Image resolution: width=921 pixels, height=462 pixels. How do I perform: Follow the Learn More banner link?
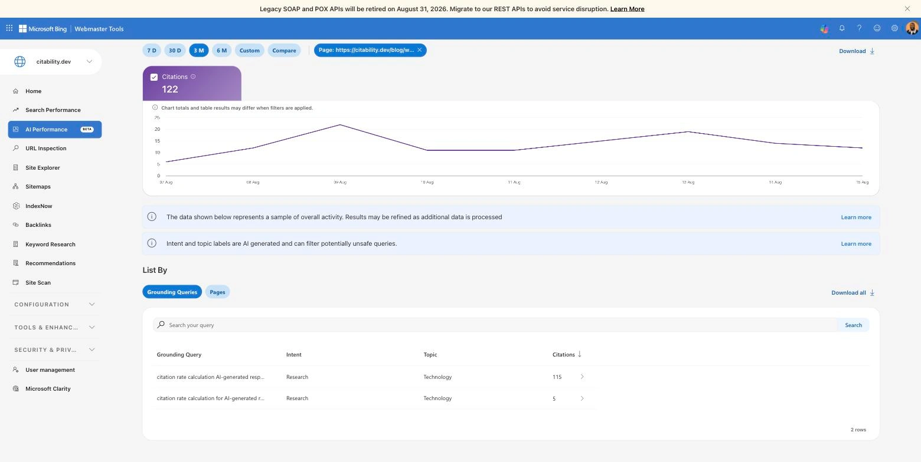[x=627, y=9]
